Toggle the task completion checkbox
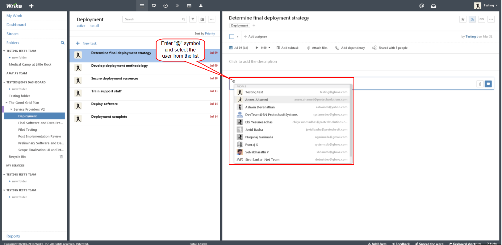Screen dimensions: 502x245 (232, 37)
